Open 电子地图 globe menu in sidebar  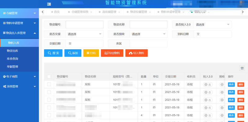[19, 77]
